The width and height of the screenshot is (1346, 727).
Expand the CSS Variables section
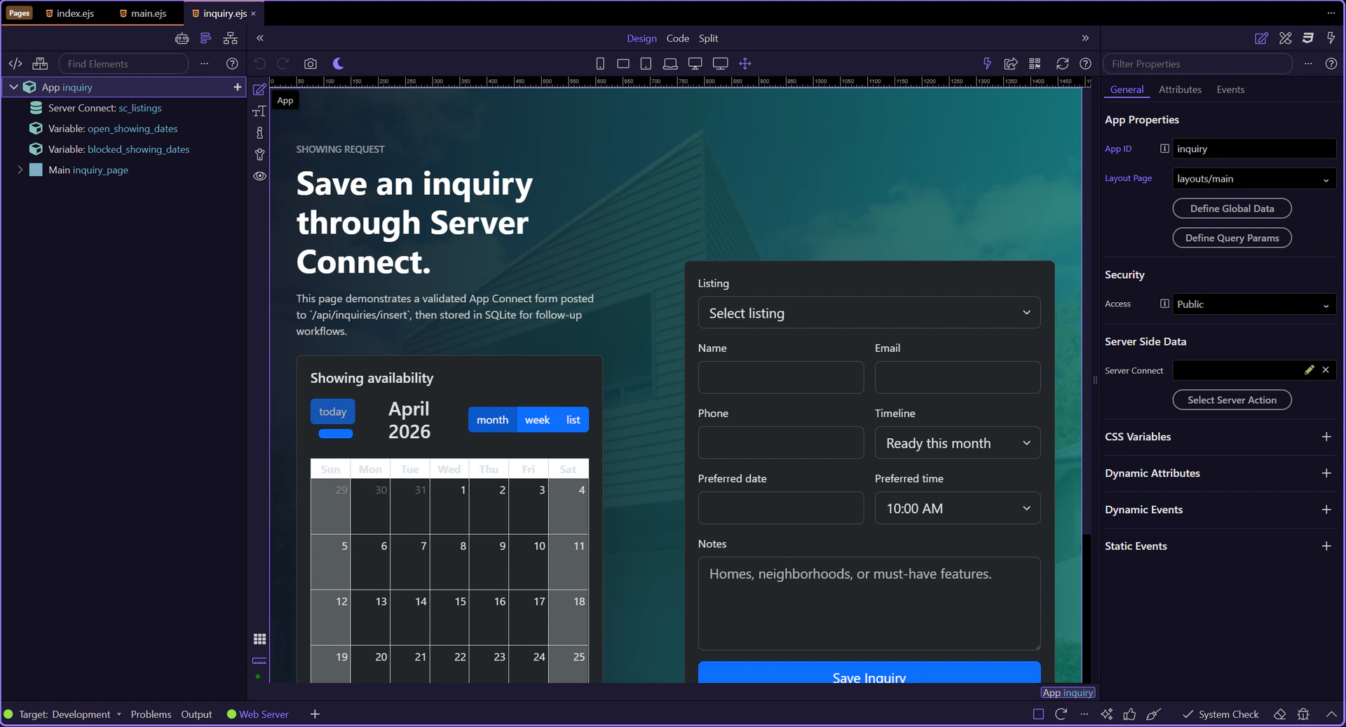click(1326, 437)
